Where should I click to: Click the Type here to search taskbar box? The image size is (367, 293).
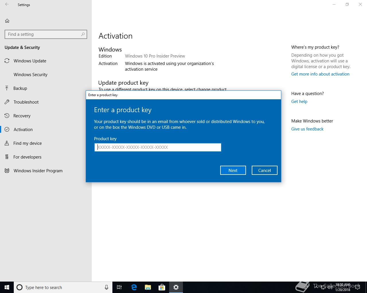click(63, 287)
